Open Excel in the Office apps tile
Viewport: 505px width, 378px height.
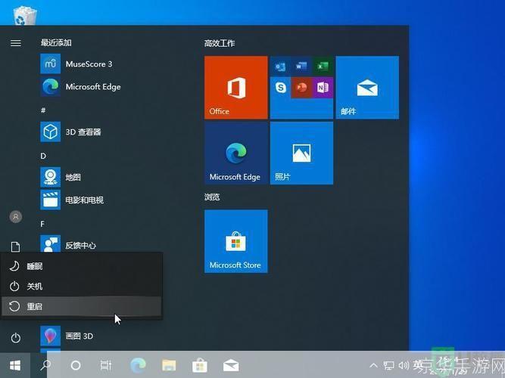323,67
